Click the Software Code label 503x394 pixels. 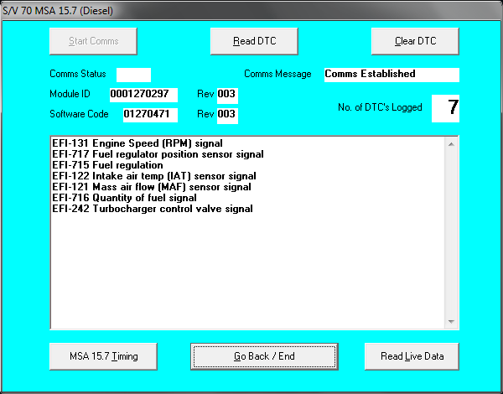click(x=80, y=114)
